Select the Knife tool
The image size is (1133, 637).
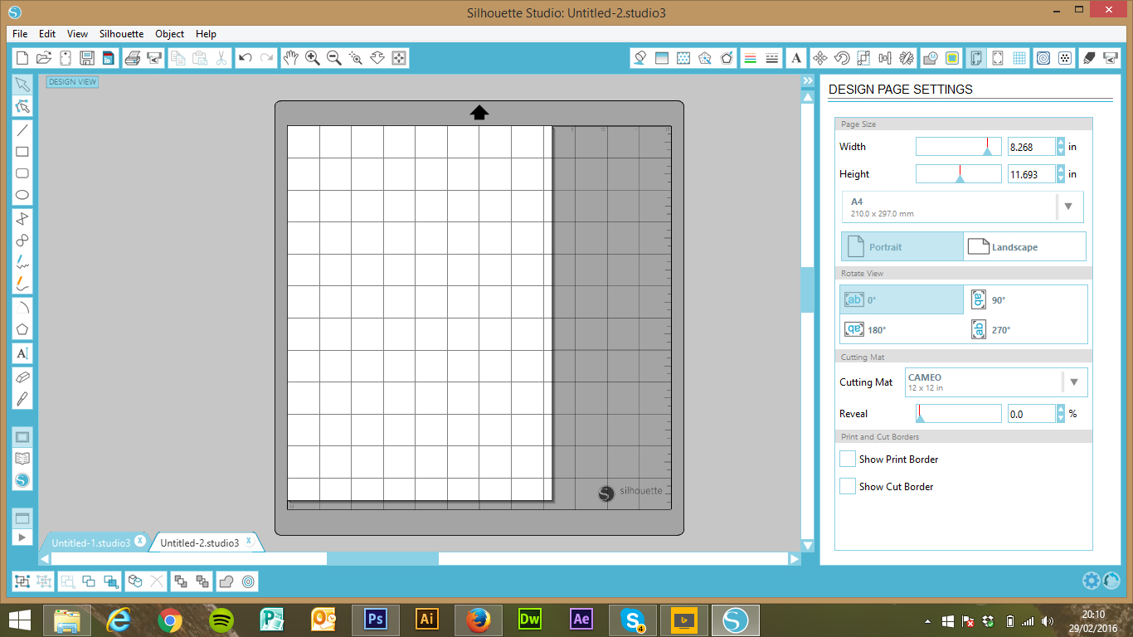[22, 397]
